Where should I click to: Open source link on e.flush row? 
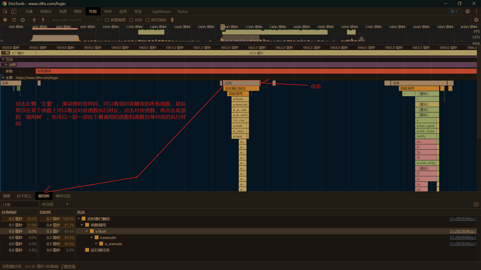(x=462, y=231)
